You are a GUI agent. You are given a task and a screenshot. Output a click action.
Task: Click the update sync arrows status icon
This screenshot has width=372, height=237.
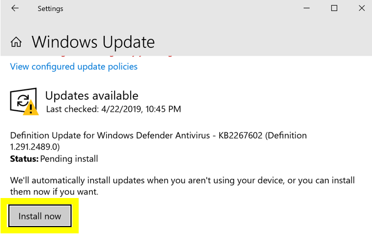(23, 101)
